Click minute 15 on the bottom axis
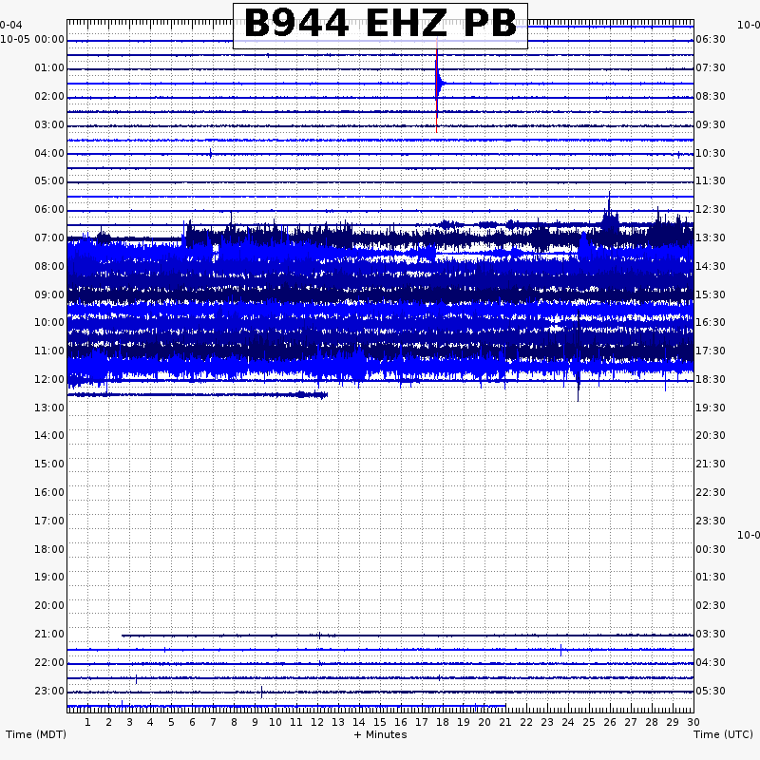Screen dimensions: 760x760 380,722
